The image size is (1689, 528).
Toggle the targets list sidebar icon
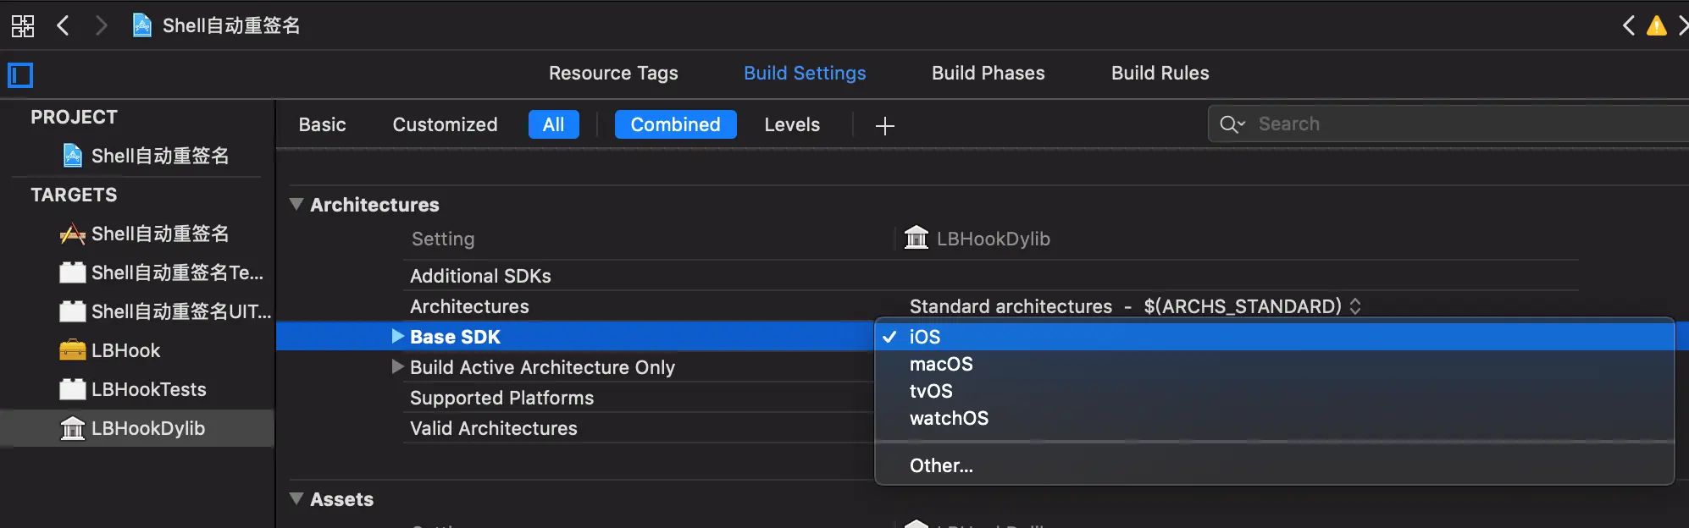20,75
